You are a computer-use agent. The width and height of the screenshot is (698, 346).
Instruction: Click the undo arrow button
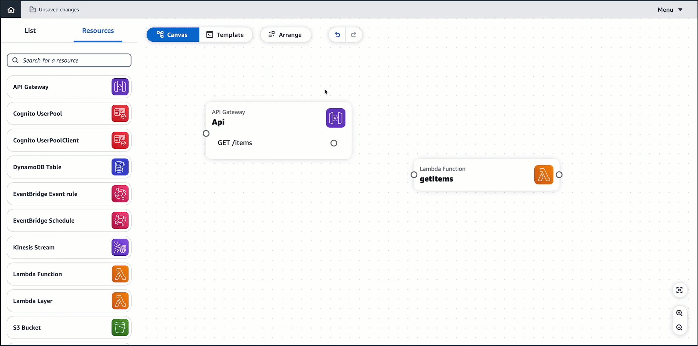(x=337, y=35)
